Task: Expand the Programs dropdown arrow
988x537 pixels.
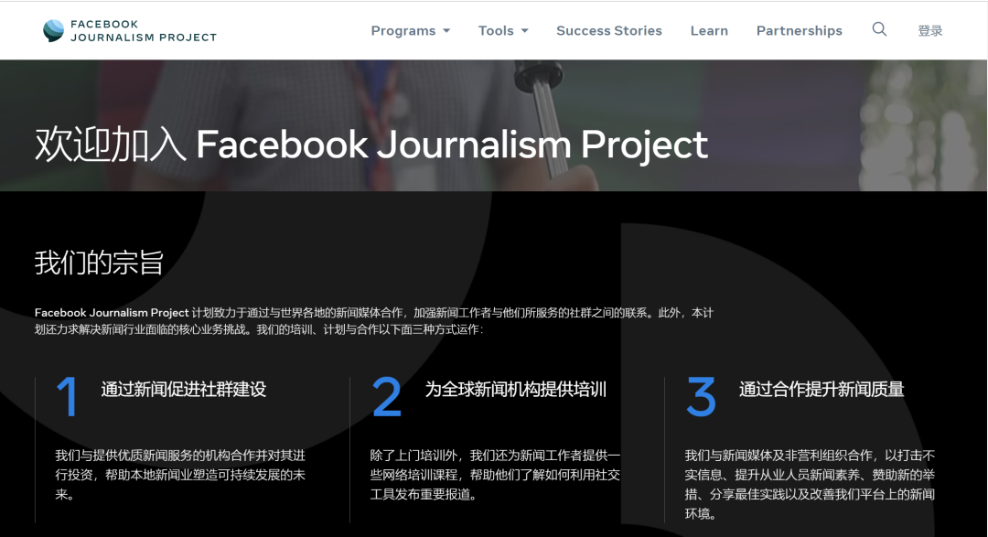Action: coord(446,31)
